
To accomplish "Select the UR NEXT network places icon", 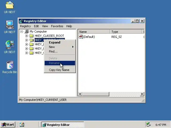I will (10, 45).
